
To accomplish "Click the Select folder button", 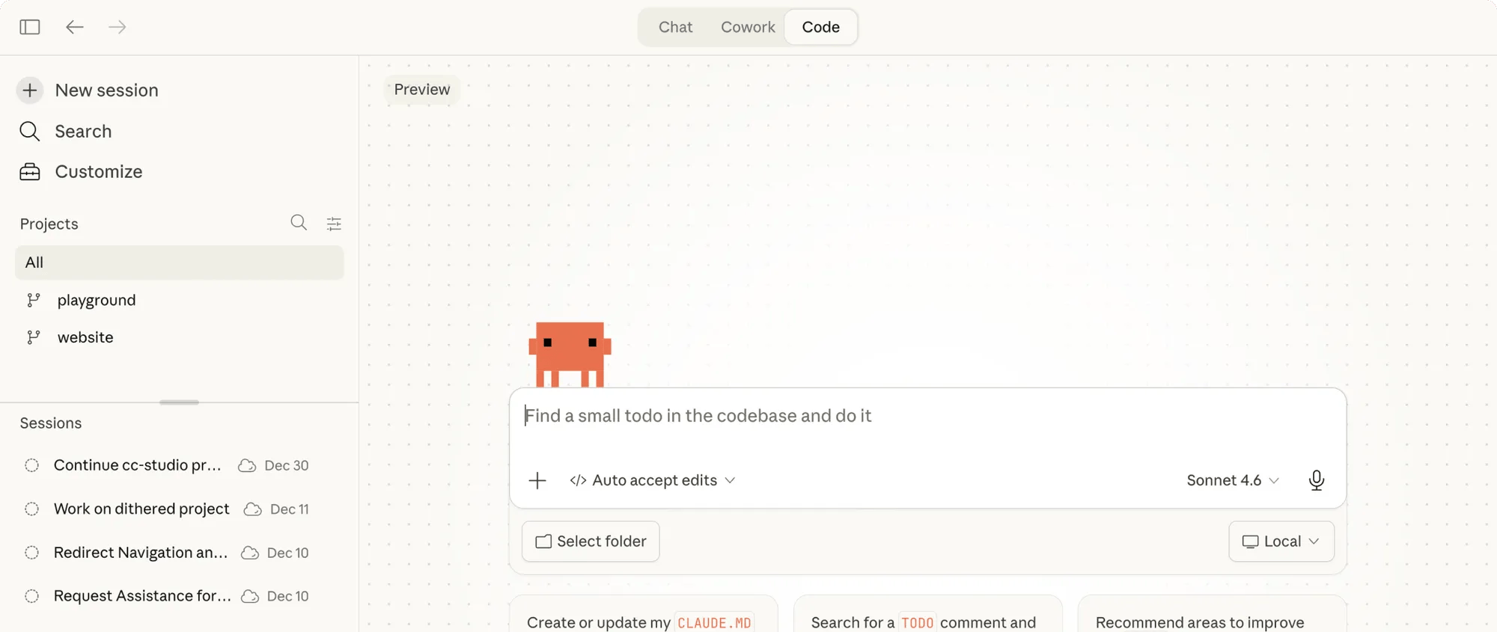I will 591,542.
